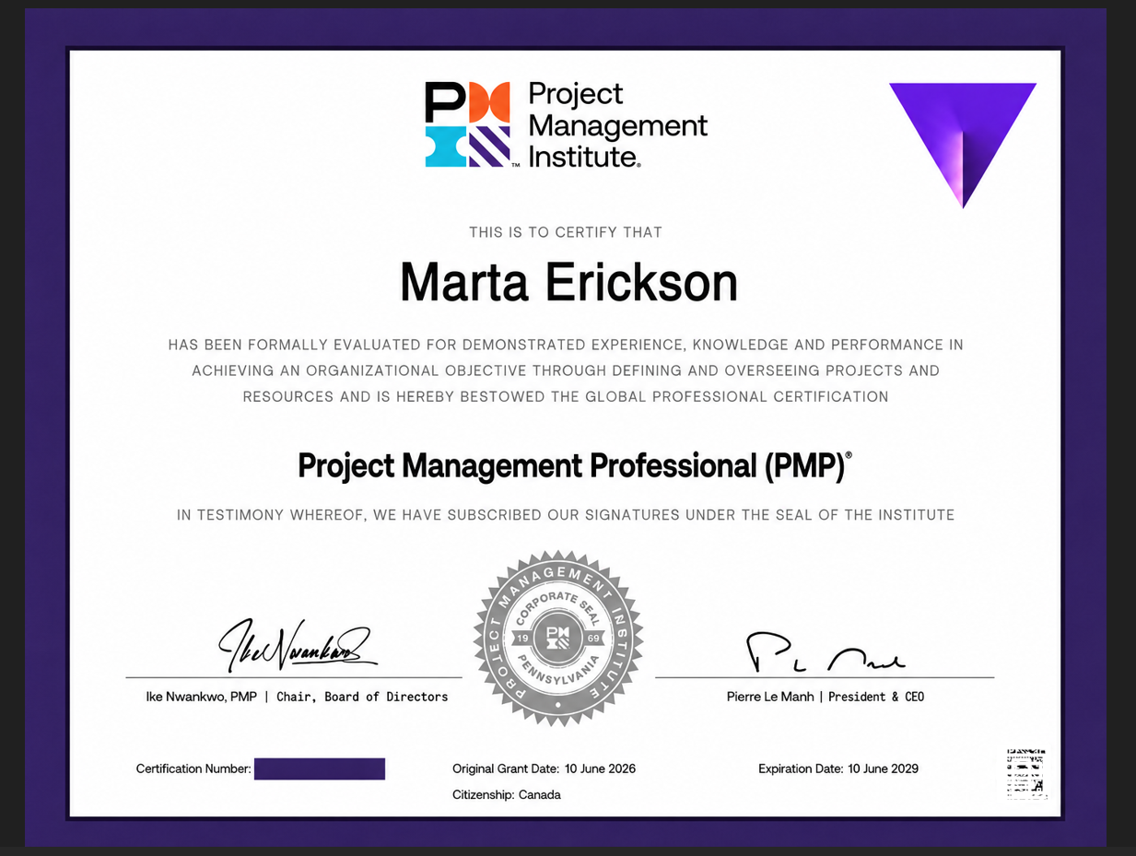Click the Ike Nwankwo handwritten signature
The height and width of the screenshot is (856, 1136).
pyautogui.click(x=297, y=645)
